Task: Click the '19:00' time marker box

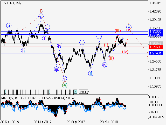Action: [84, 92]
